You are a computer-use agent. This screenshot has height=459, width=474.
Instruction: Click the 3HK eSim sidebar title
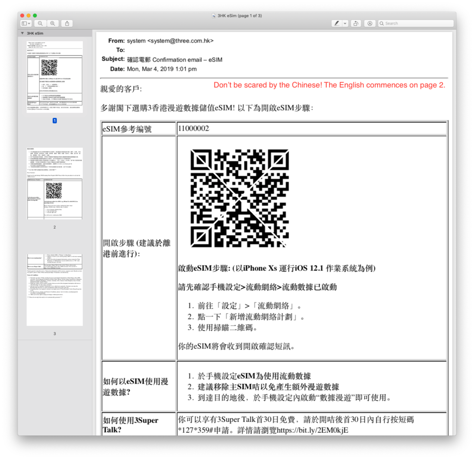click(x=35, y=33)
